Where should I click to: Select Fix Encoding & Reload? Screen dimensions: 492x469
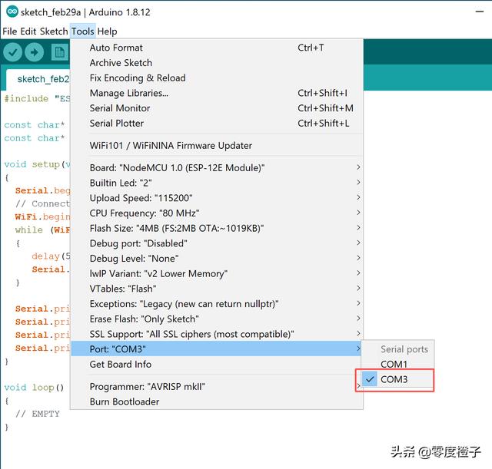point(217,78)
